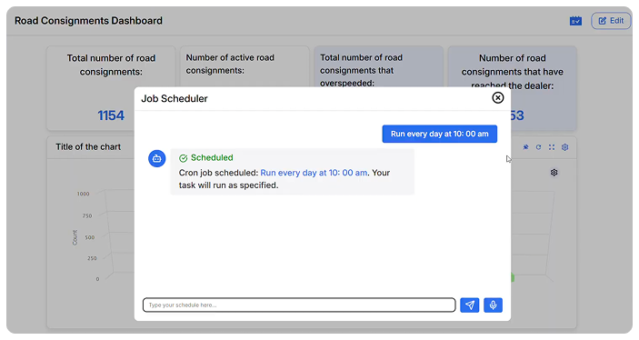Click the gear icon inside the chart area
639x340 pixels.
click(x=554, y=173)
